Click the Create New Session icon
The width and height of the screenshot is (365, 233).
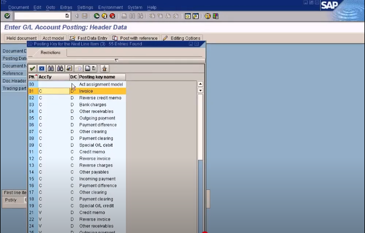tap(188, 16)
